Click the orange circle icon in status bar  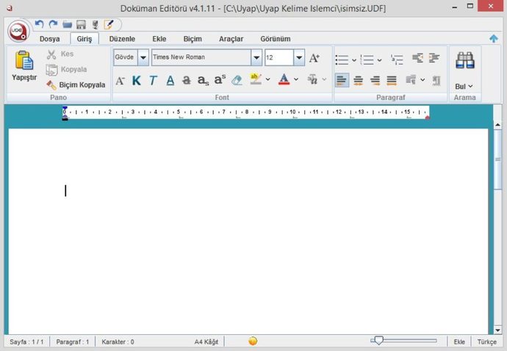(253, 341)
